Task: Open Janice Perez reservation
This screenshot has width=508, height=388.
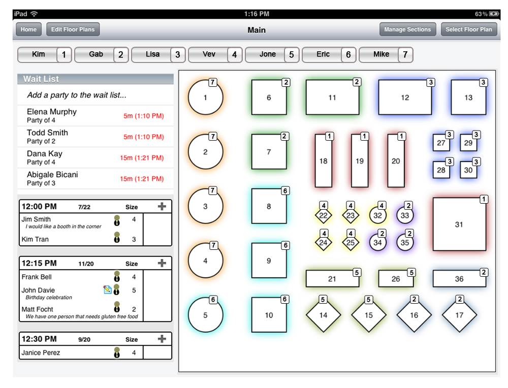Action: (x=81, y=352)
